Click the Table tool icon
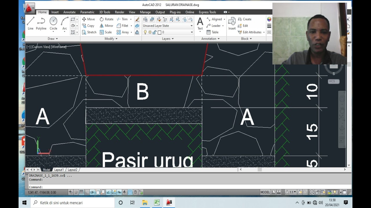371x208 pixels. [212, 32]
